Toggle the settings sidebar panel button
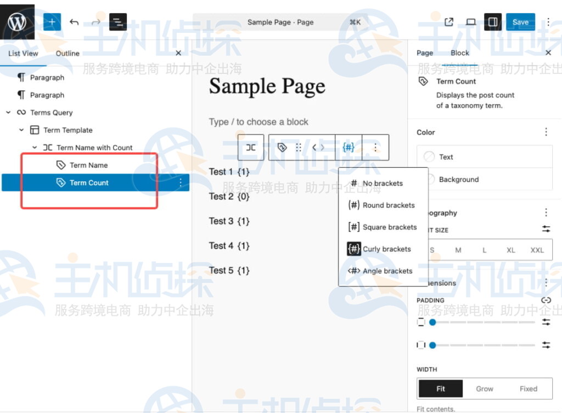This screenshot has height=413, width=562. pos(493,22)
